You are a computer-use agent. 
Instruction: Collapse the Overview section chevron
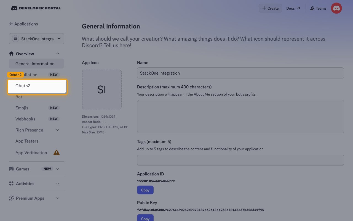point(58,54)
